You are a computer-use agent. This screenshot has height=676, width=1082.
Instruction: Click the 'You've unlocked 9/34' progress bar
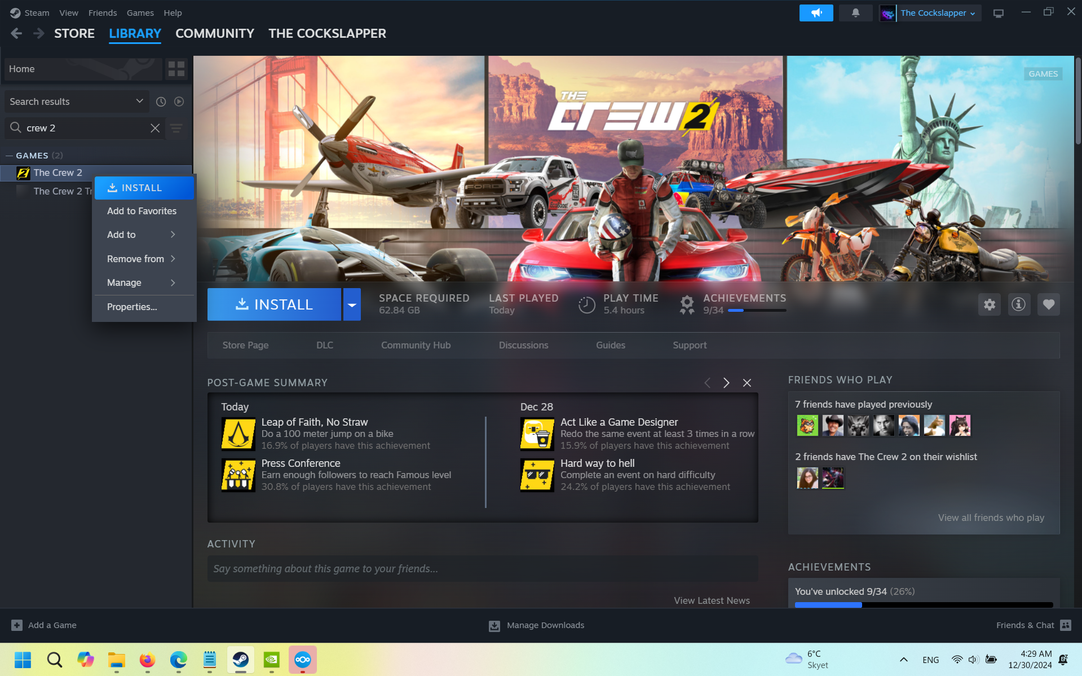click(924, 605)
